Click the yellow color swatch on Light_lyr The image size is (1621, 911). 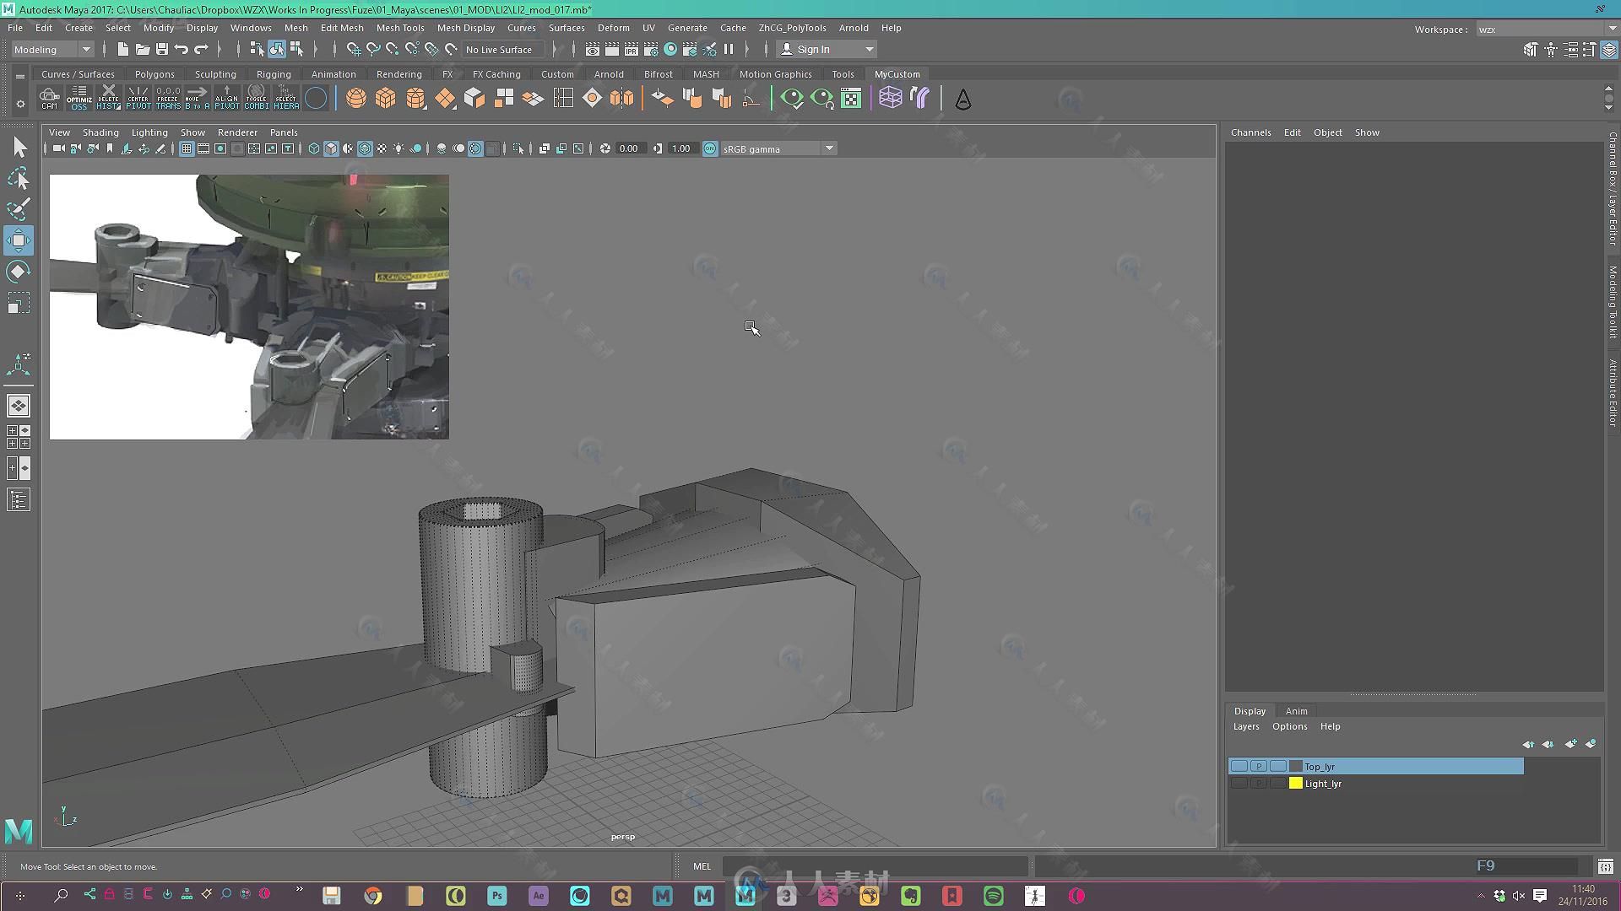1295,783
